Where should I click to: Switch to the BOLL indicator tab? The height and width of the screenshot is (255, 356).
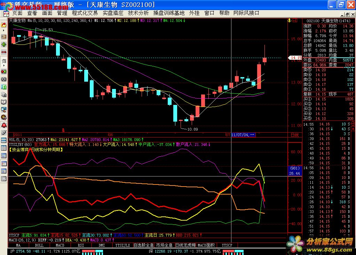click(x=39, y=245)
